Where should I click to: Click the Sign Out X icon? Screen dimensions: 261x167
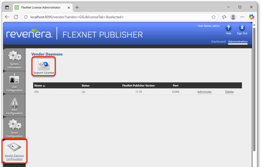click(242, 28)
